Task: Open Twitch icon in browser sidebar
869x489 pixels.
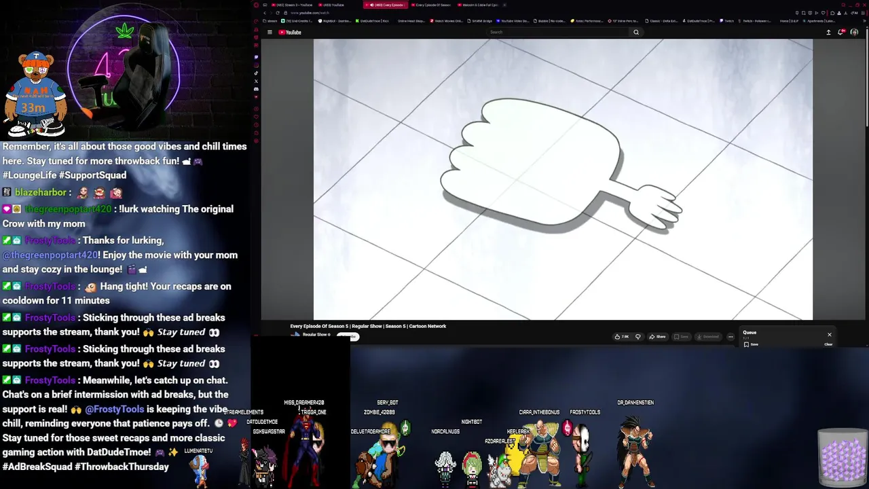Action: (x=256, y=56)
